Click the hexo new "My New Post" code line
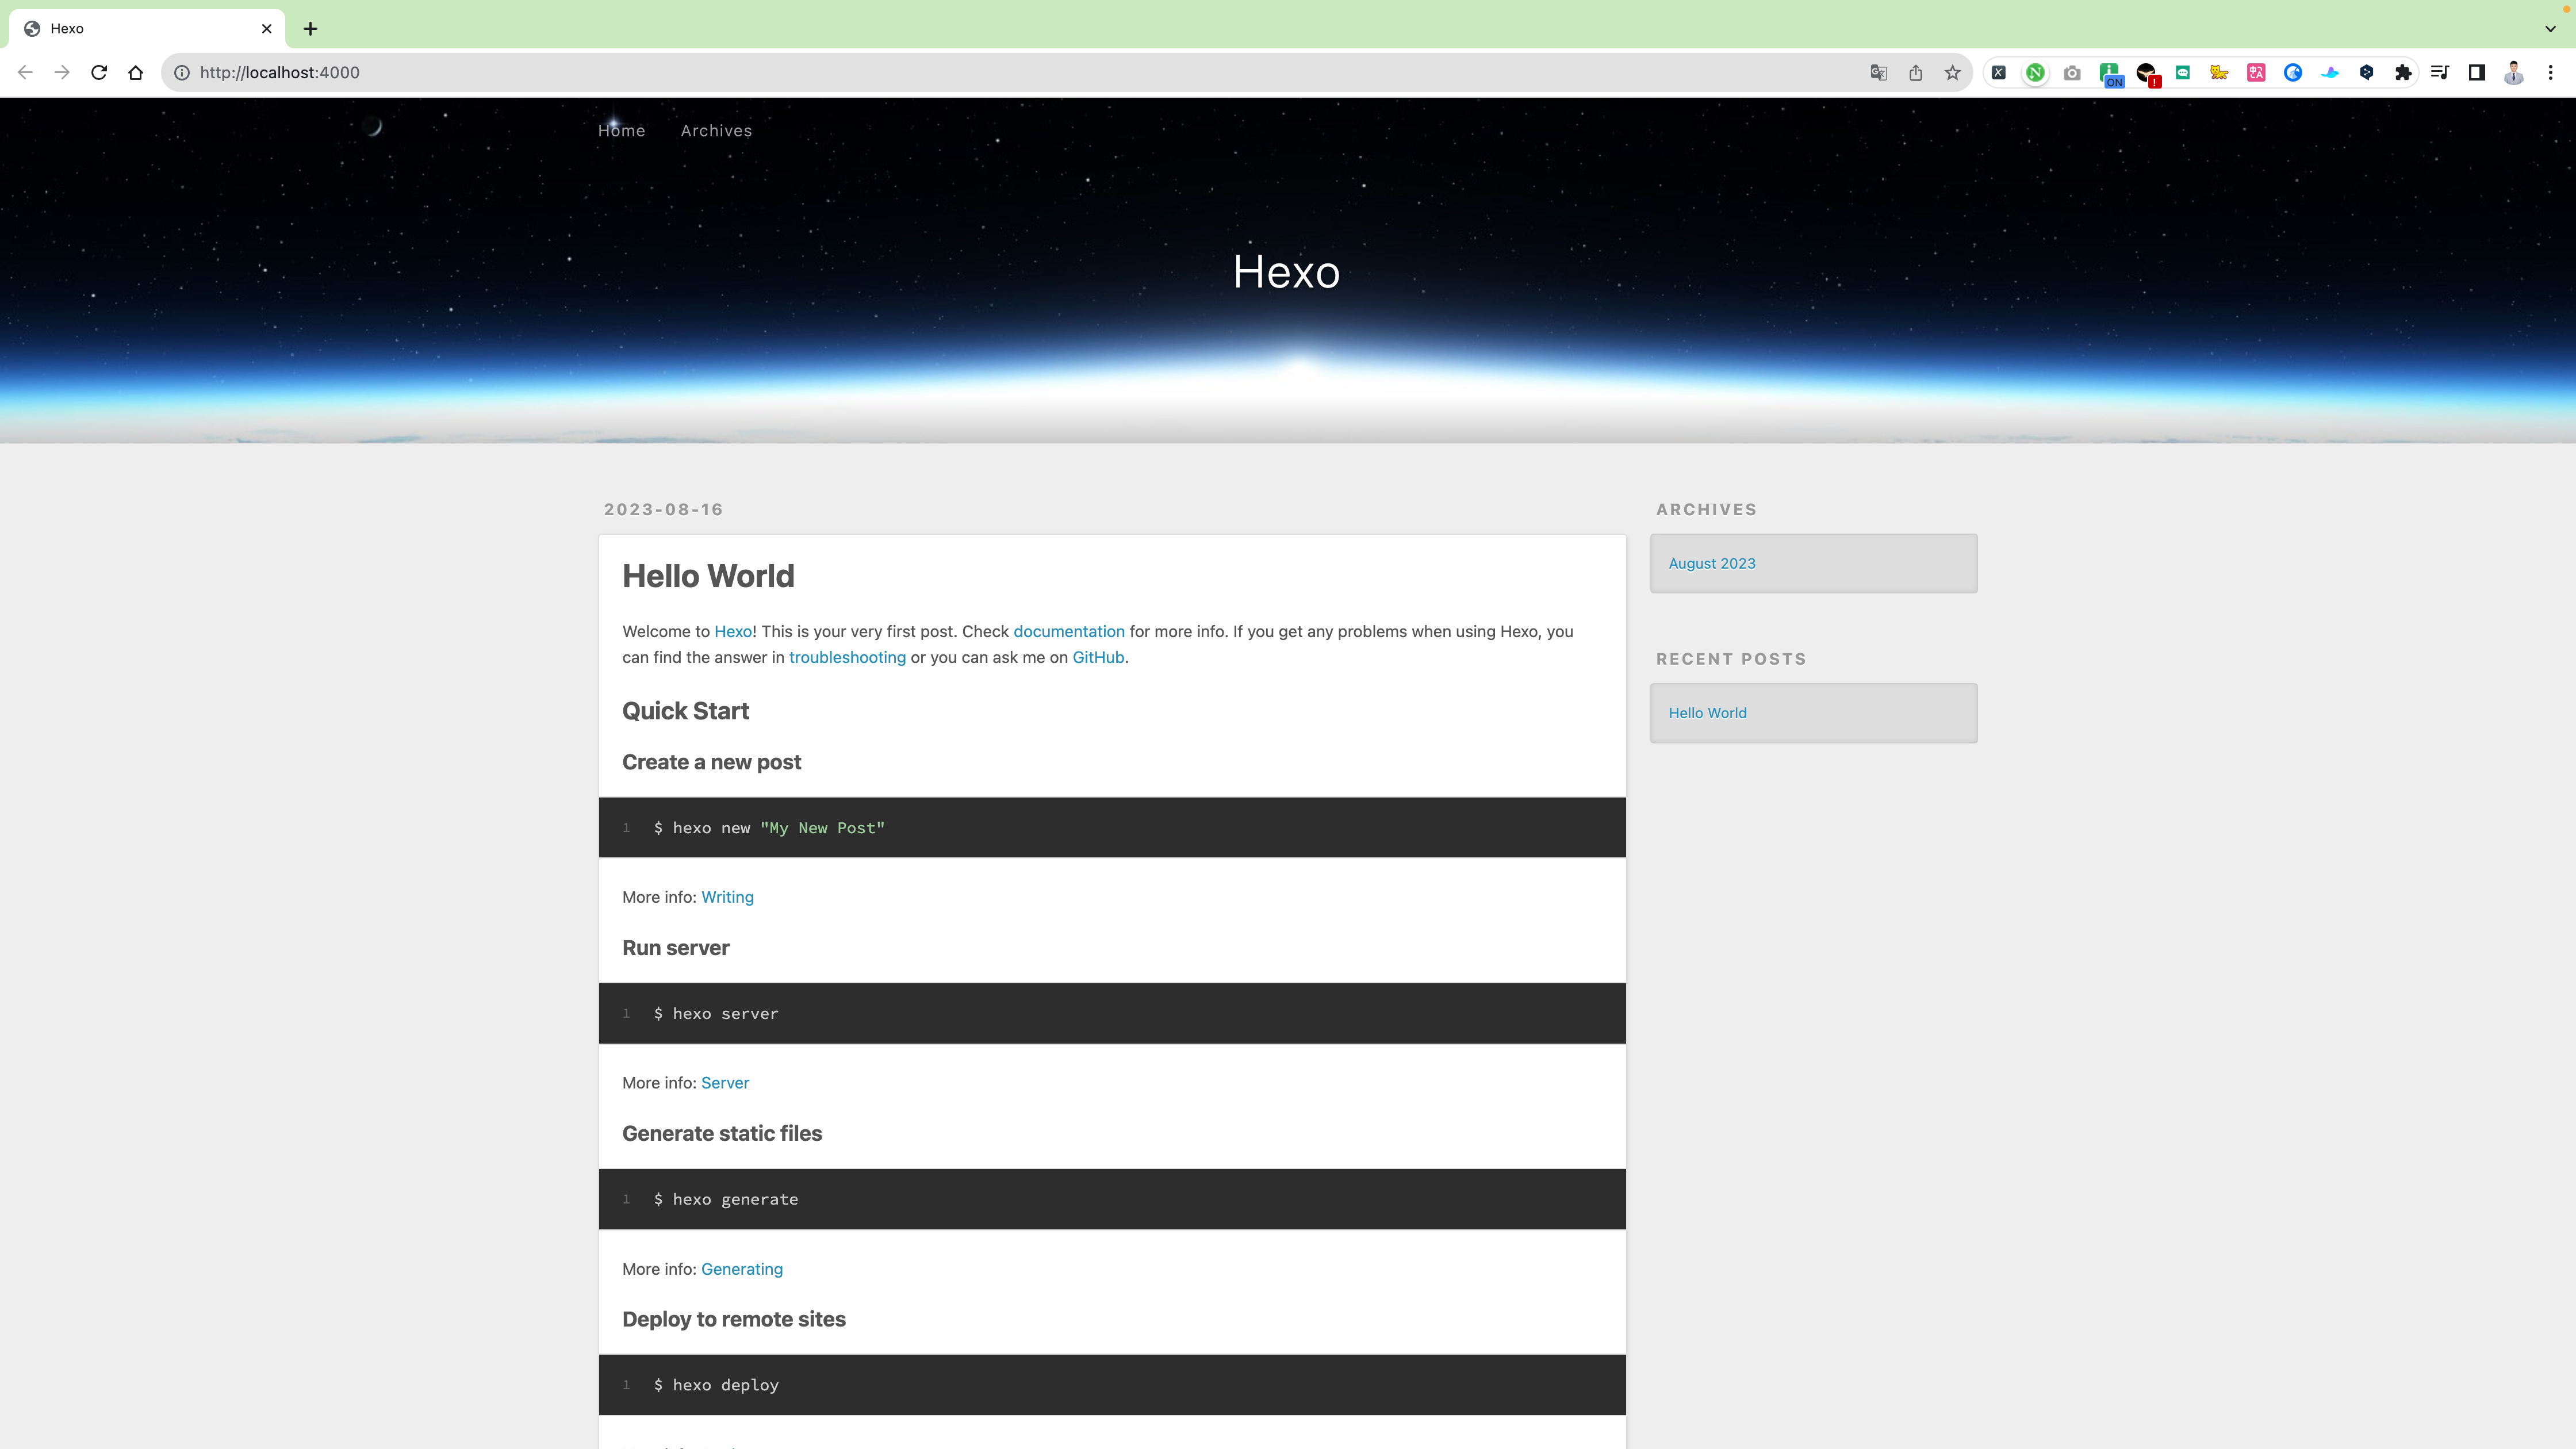The width and height of the screenshot is (2576, 1449). point(769,828)
